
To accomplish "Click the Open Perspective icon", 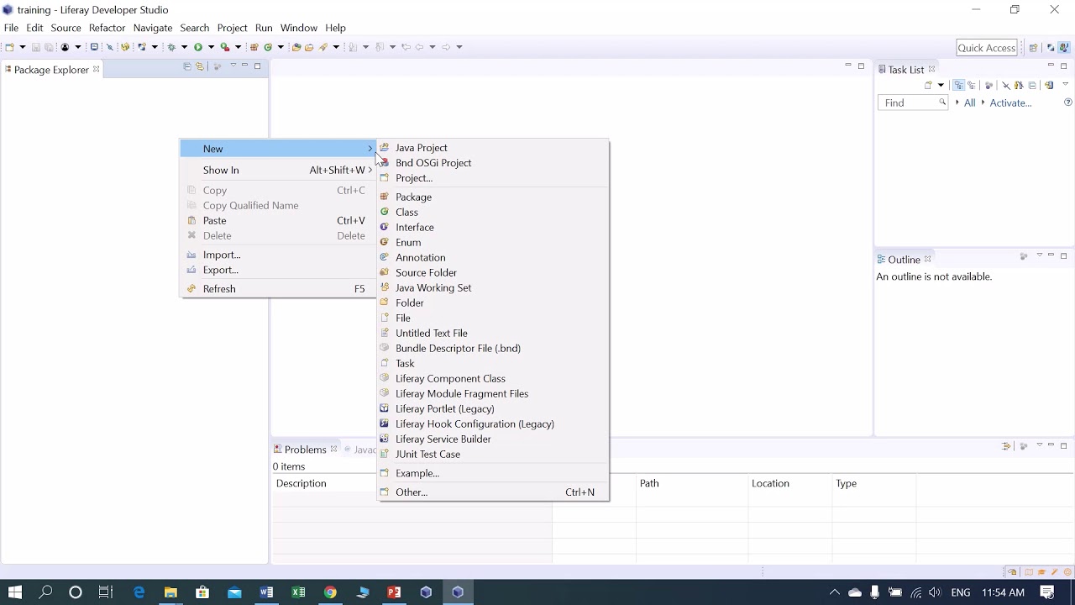I will click(1033, 48).
